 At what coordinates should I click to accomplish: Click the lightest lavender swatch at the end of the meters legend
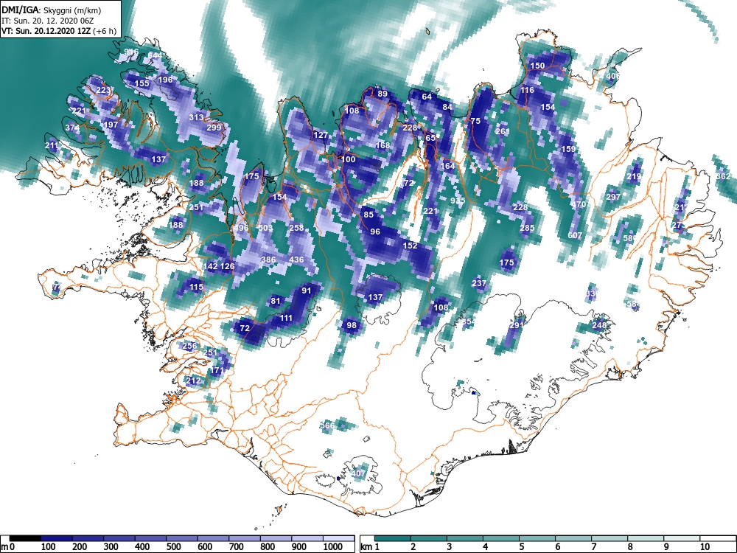pyautogui.click(x=338, y=538)
